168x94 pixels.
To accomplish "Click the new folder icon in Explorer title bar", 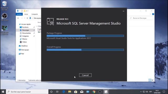I will [24, 11].
